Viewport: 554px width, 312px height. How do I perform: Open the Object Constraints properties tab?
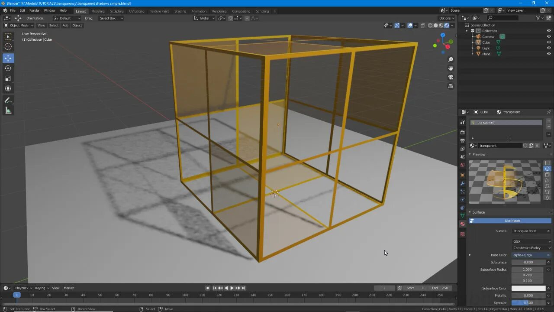(462, 208)
